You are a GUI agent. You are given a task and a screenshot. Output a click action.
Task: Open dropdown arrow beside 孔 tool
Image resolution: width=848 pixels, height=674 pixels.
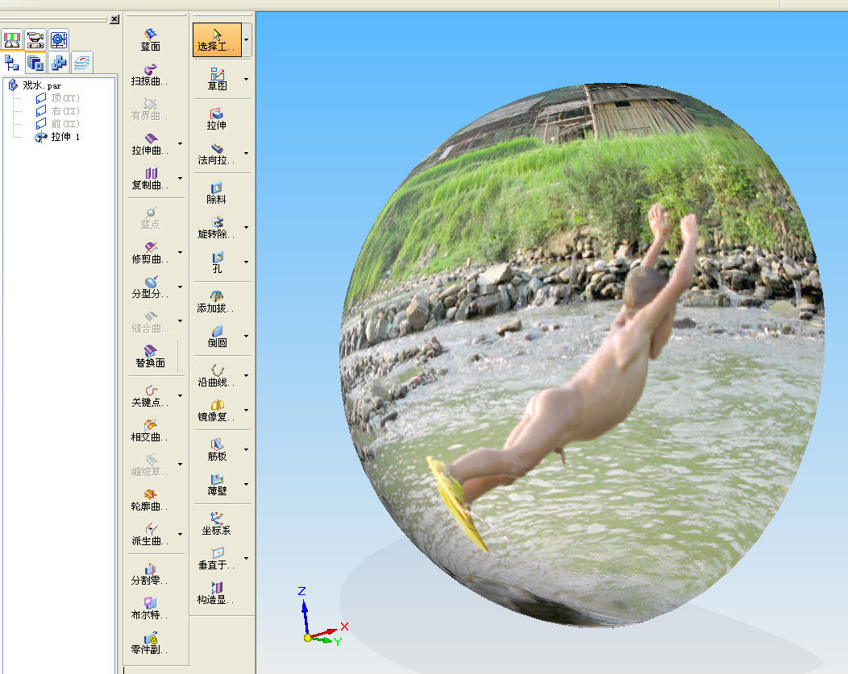point(246,262)
